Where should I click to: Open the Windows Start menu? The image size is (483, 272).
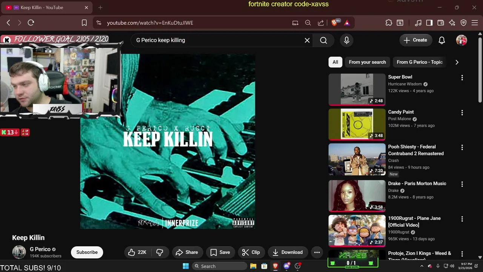coord(186,266)
